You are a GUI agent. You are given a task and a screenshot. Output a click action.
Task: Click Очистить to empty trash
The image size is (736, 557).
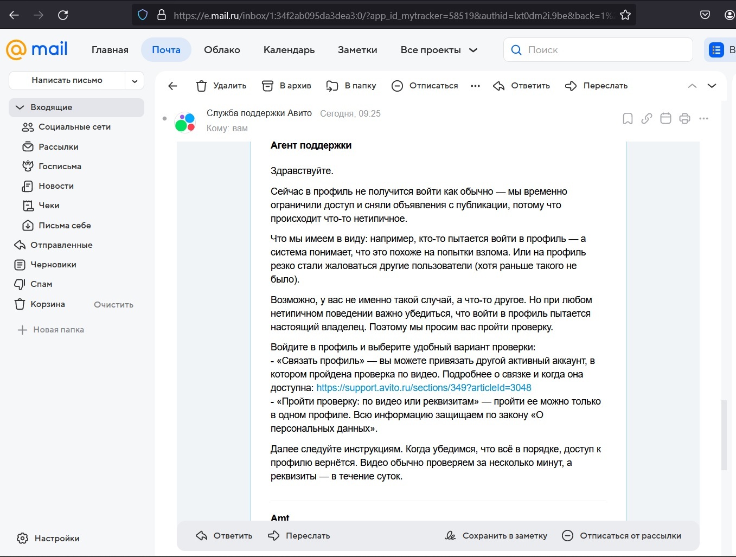(113, 305)
